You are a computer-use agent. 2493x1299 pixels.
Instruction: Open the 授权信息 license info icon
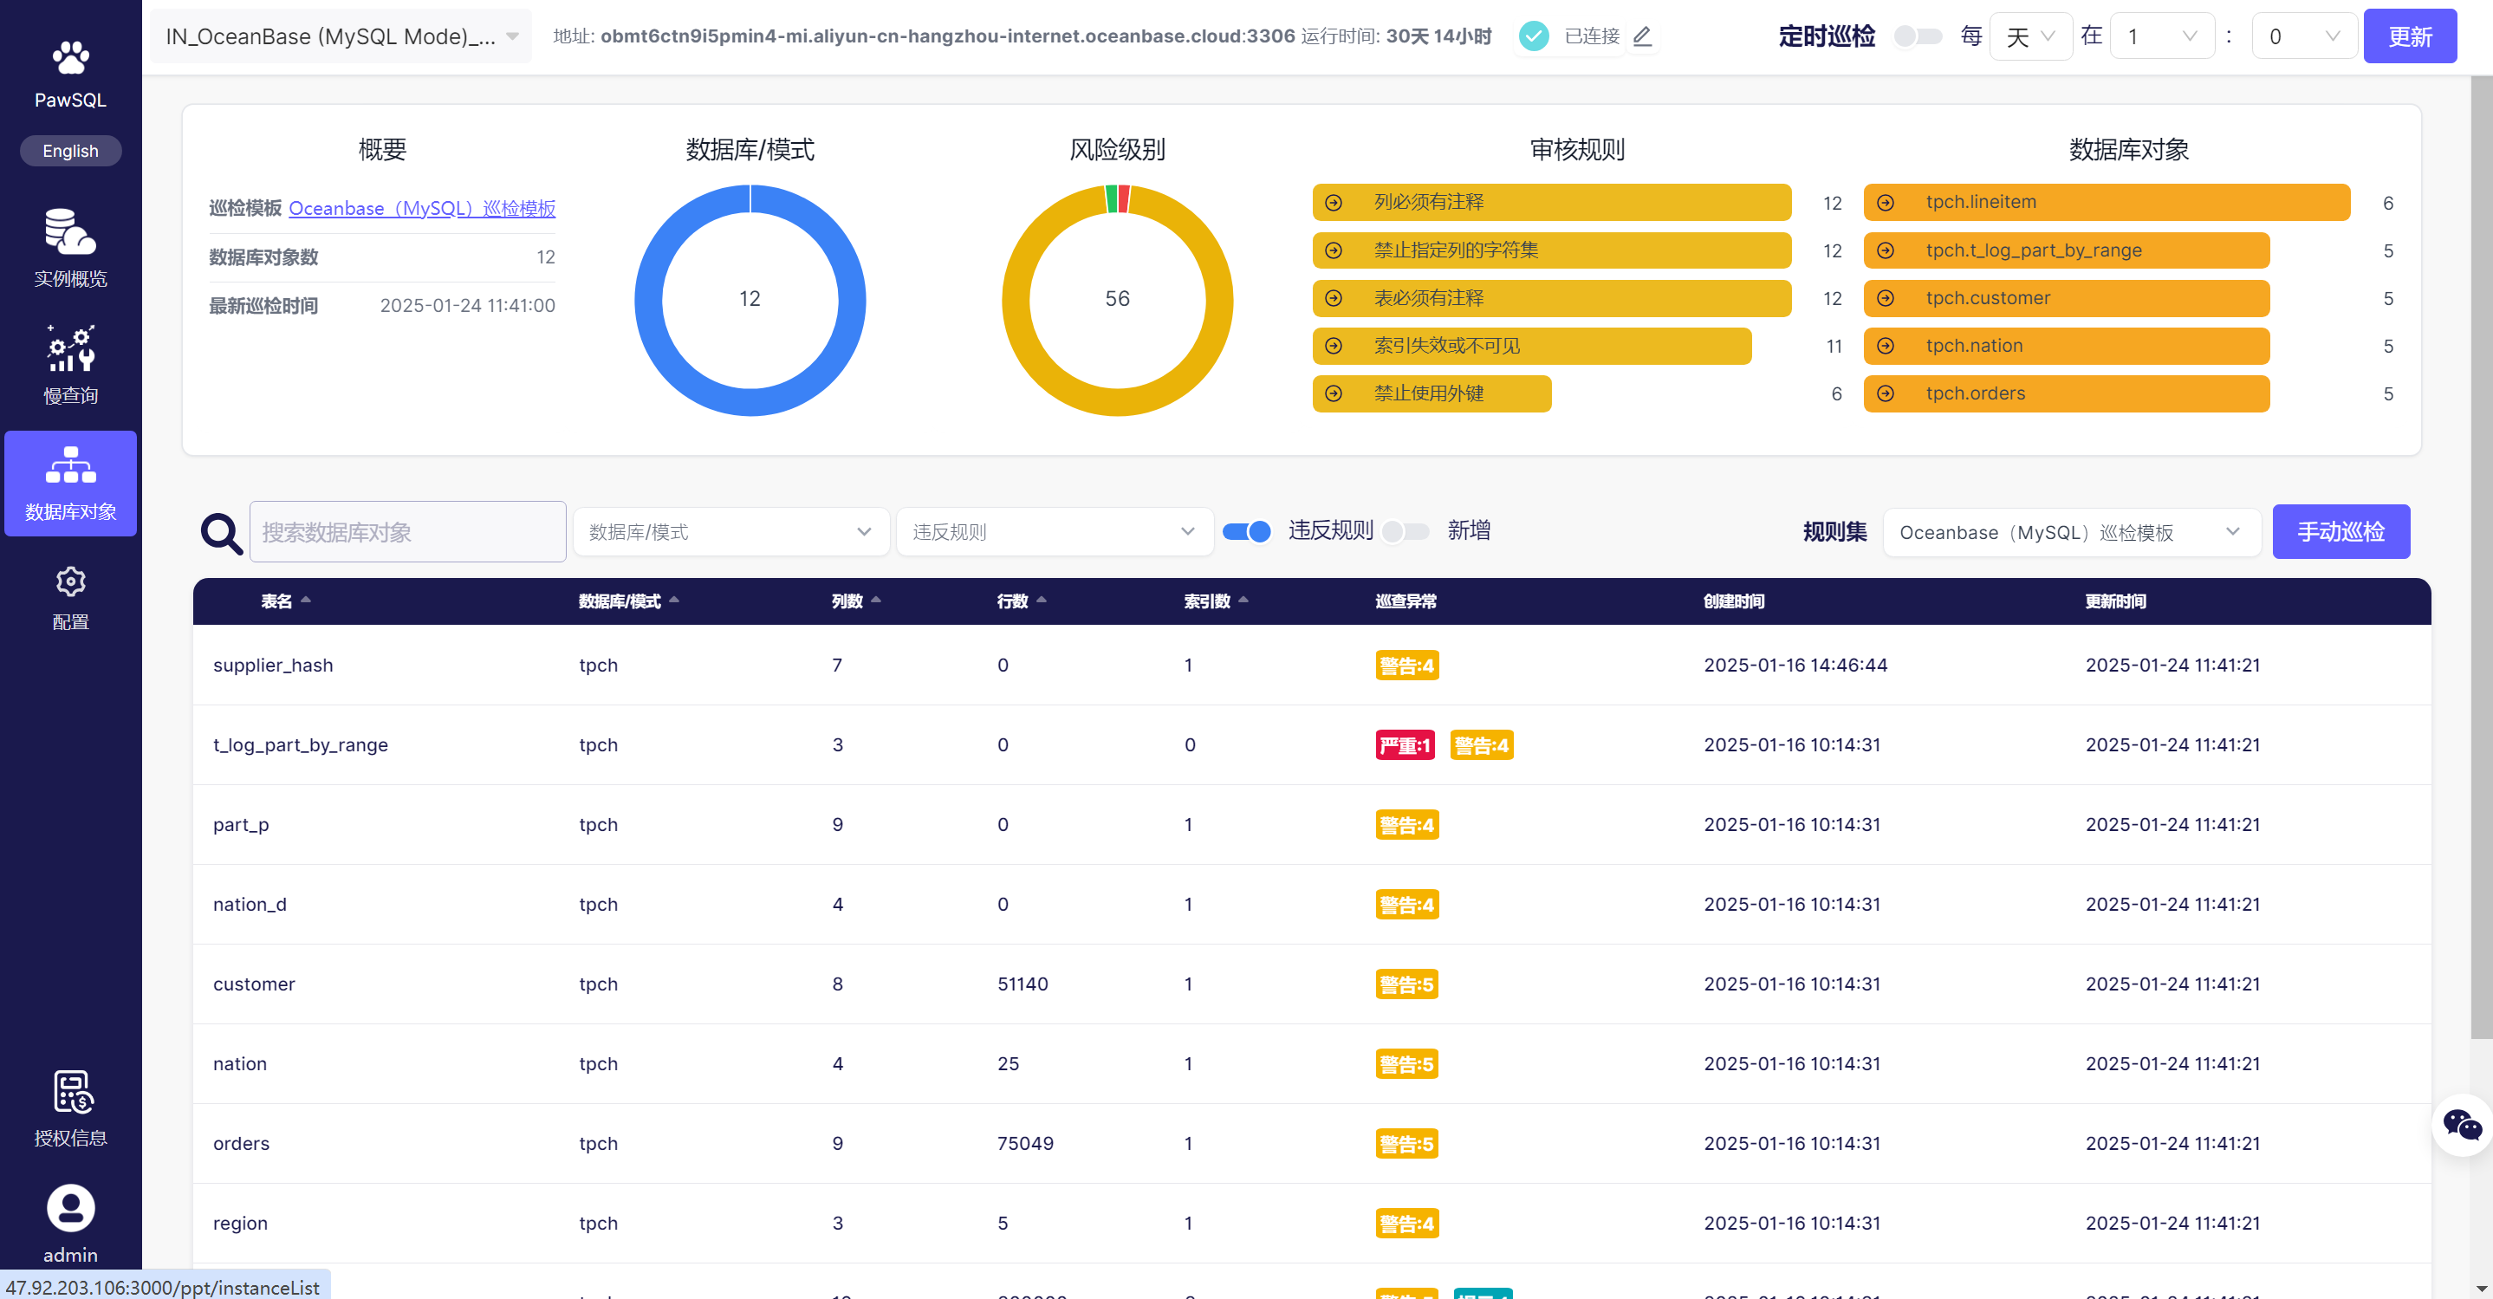(x=69, y=1092)
